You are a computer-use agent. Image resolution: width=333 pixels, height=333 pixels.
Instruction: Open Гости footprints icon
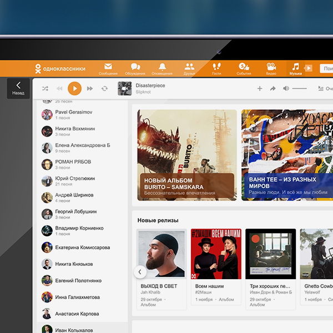216,67
